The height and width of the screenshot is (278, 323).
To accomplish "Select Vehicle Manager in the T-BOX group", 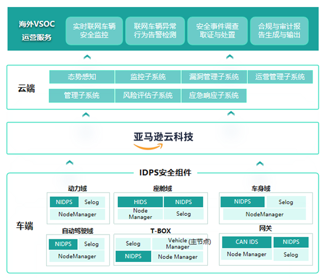I will tap(177, 244).
